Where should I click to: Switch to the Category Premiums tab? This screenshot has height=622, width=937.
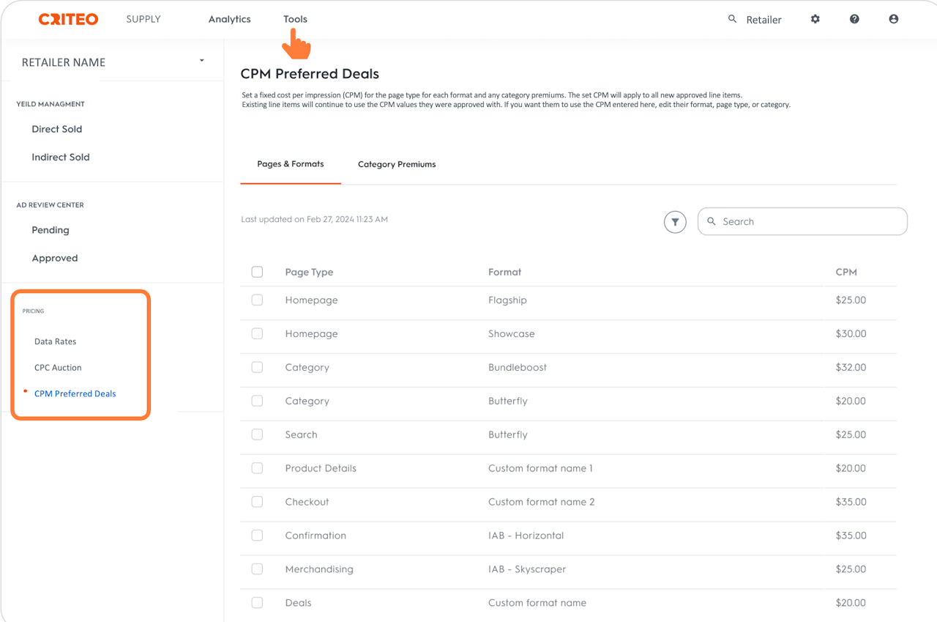[x=397, y=164]
